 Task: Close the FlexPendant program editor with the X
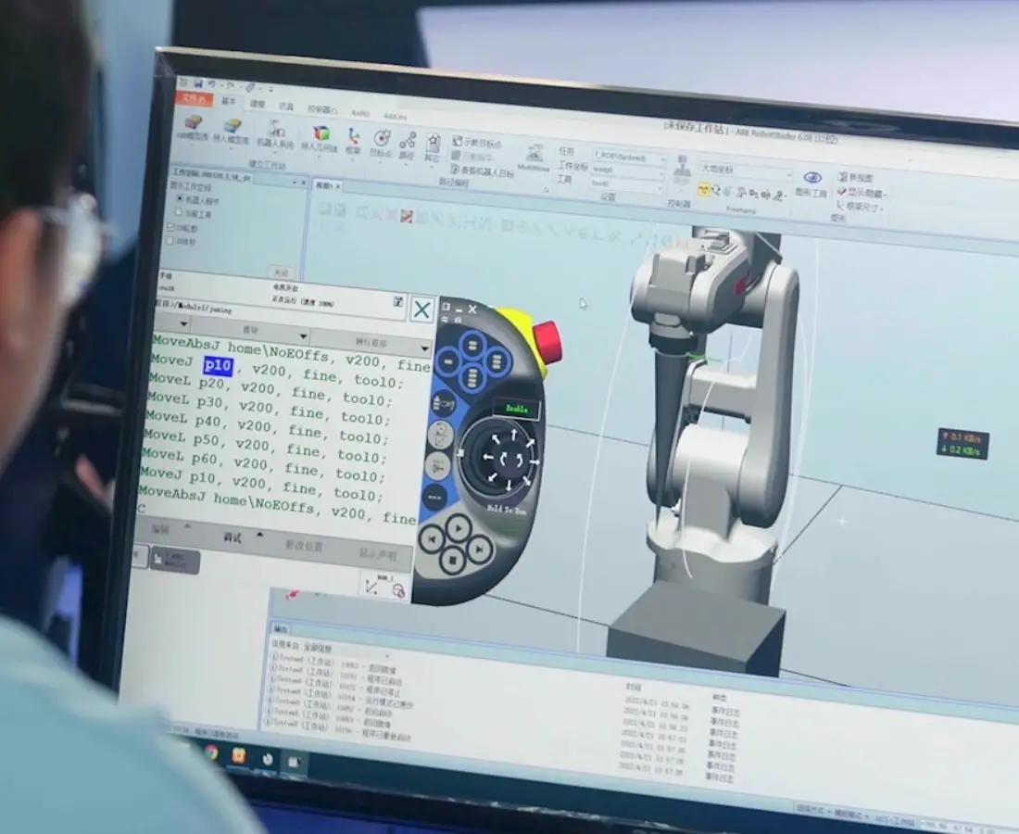click(421, 310)
